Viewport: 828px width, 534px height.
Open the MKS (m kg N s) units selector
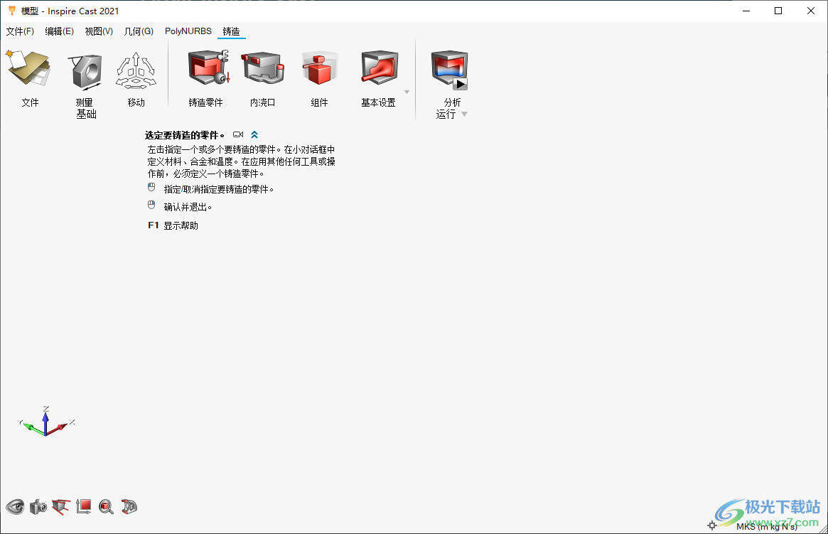coord(767,527)
